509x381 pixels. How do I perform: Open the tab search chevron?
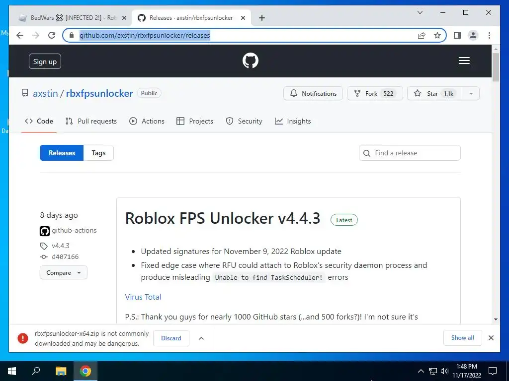tap(420, 12)
